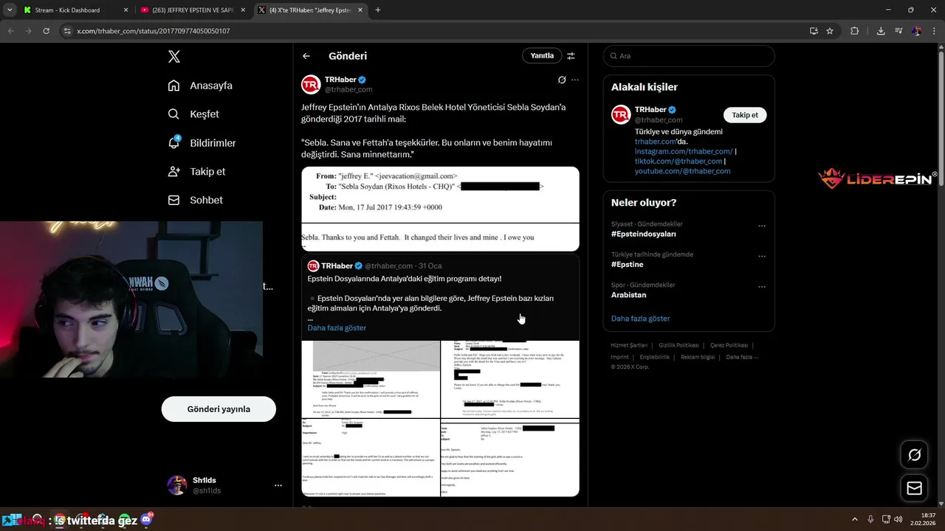Click the Grok icon on TRHaber's post
The width and height of the screenshot is (945, 531).
point(562,80)
